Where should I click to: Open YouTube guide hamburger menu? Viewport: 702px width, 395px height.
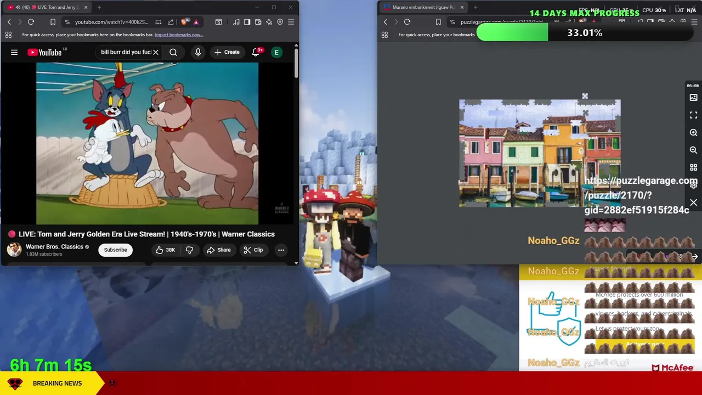coord(14,52)
